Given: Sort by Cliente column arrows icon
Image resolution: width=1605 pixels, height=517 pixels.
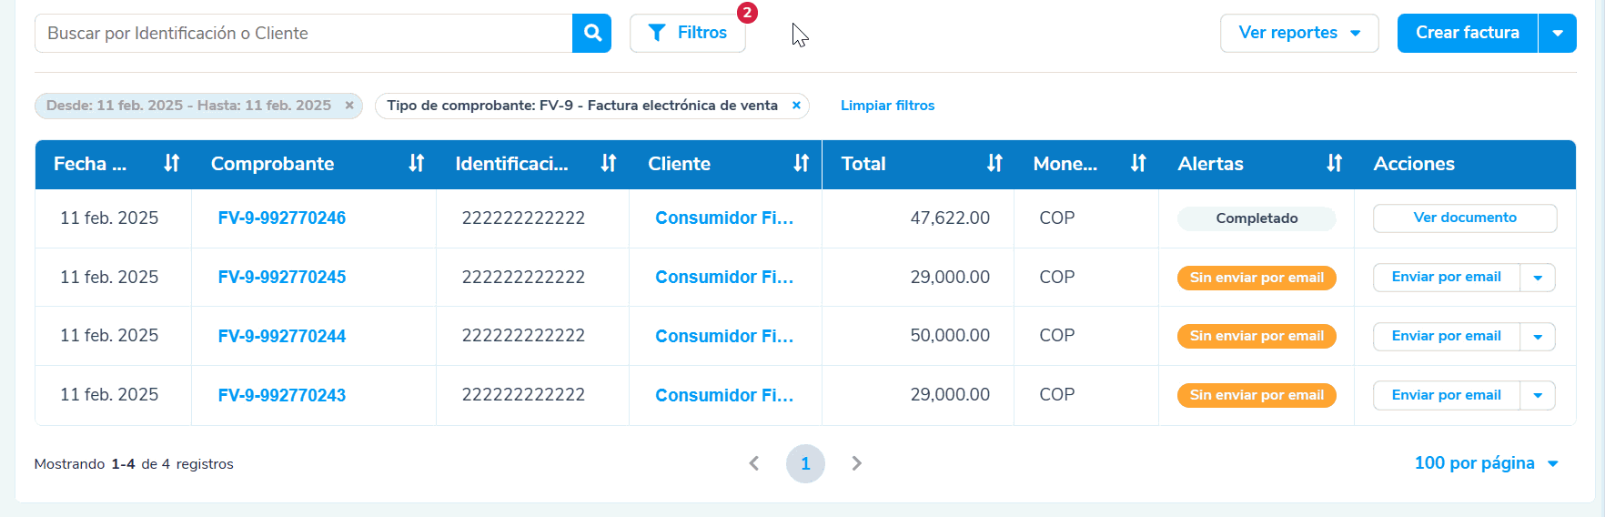Looking at the screenshot, I should 801,164.
